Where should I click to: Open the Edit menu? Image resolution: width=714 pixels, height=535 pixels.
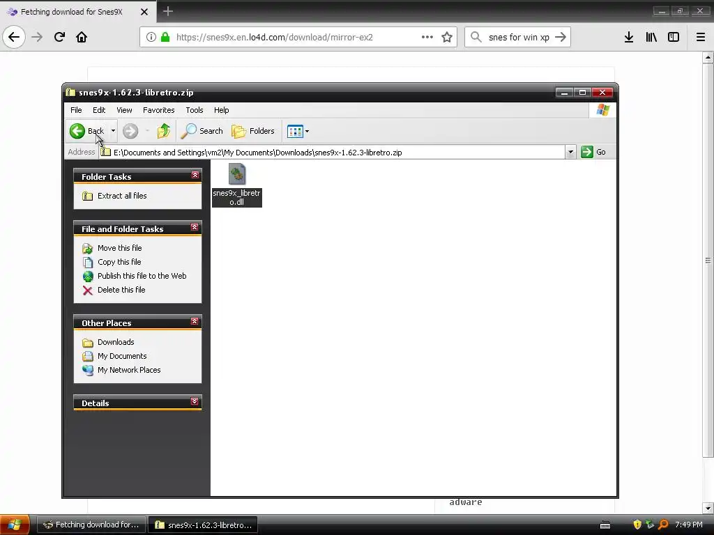(x=99, y=110)
